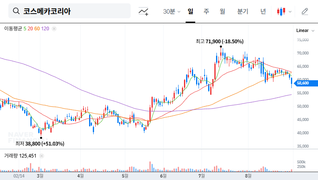Click the 500k volume axis label

point(301,162)
